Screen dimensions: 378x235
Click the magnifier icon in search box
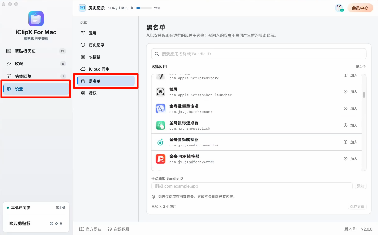point(157,54)
